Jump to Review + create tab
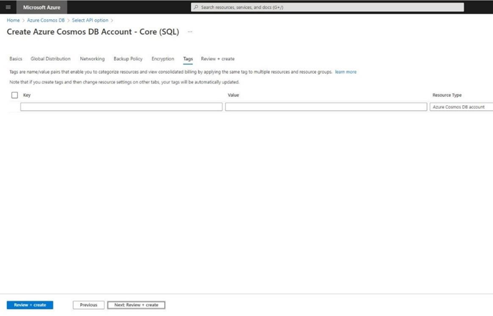493x316 pixels. tap(218, 59)
